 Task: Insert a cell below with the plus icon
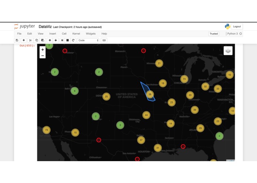point(24,40)
